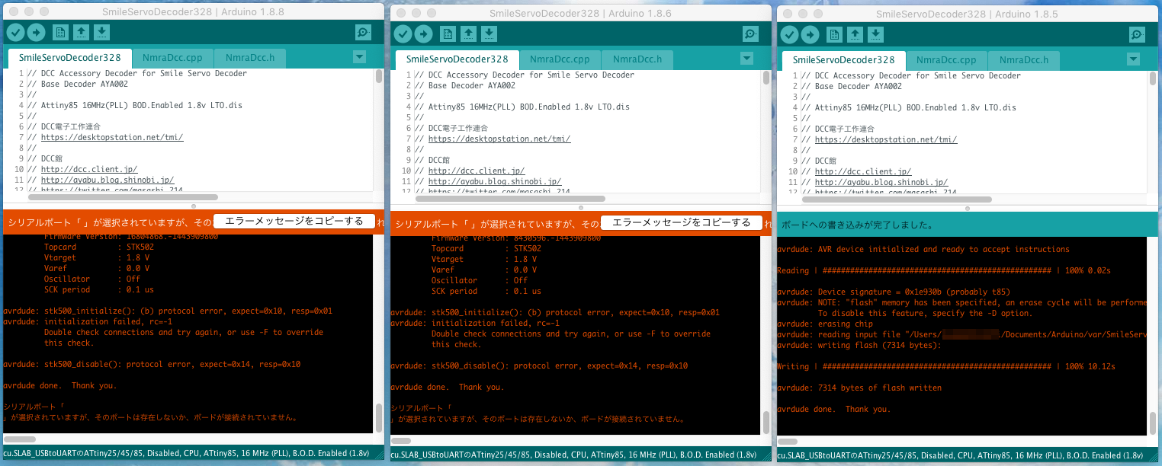Click Verify icon in Arduino 1.8.8 window
The image size is (1162, 466).
[15, 32]
